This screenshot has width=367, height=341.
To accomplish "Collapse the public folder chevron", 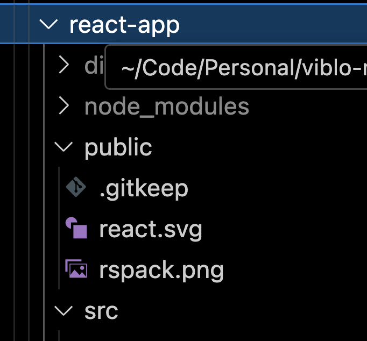I will (x=64, y=147).
